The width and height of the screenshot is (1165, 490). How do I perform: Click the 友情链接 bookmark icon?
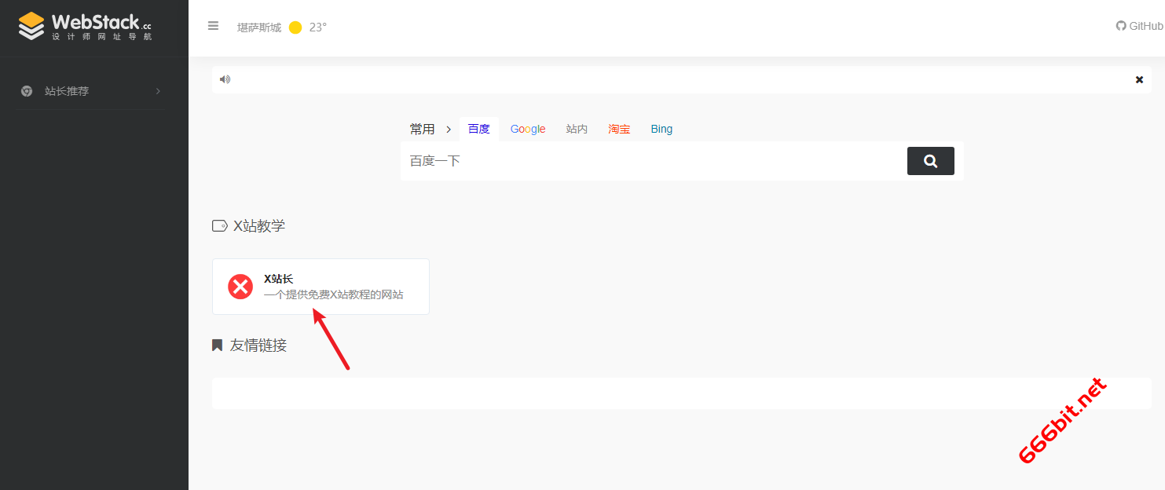tap(218, 345)
